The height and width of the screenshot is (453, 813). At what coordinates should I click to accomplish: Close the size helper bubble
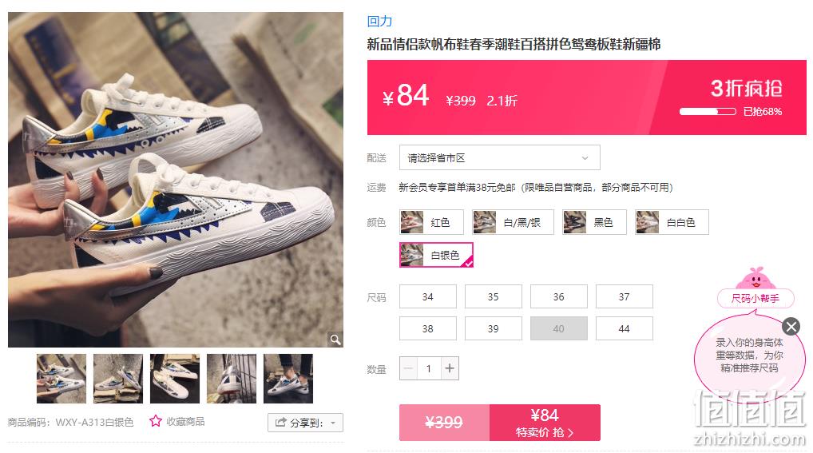coord(791,327)
